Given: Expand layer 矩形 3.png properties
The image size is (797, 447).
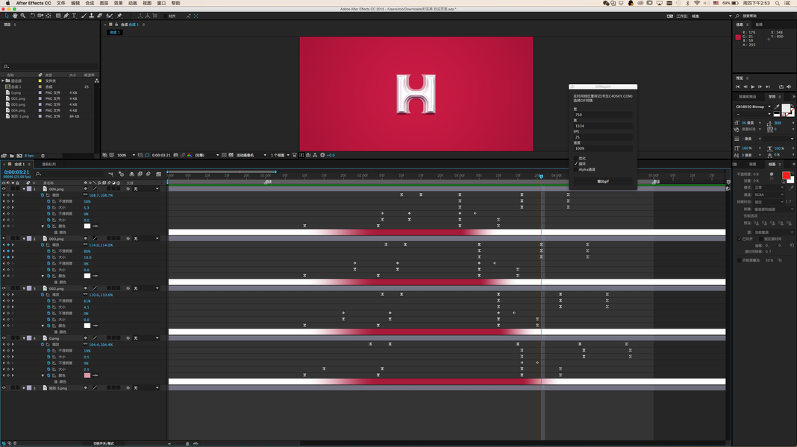Looking at the screenshot, I should [24, 387].
